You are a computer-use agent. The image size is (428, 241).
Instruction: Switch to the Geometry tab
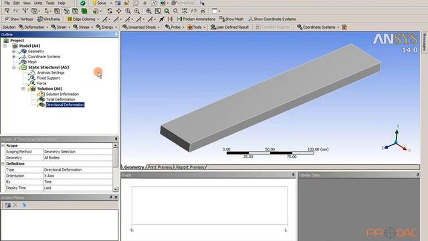pos(134,167)
